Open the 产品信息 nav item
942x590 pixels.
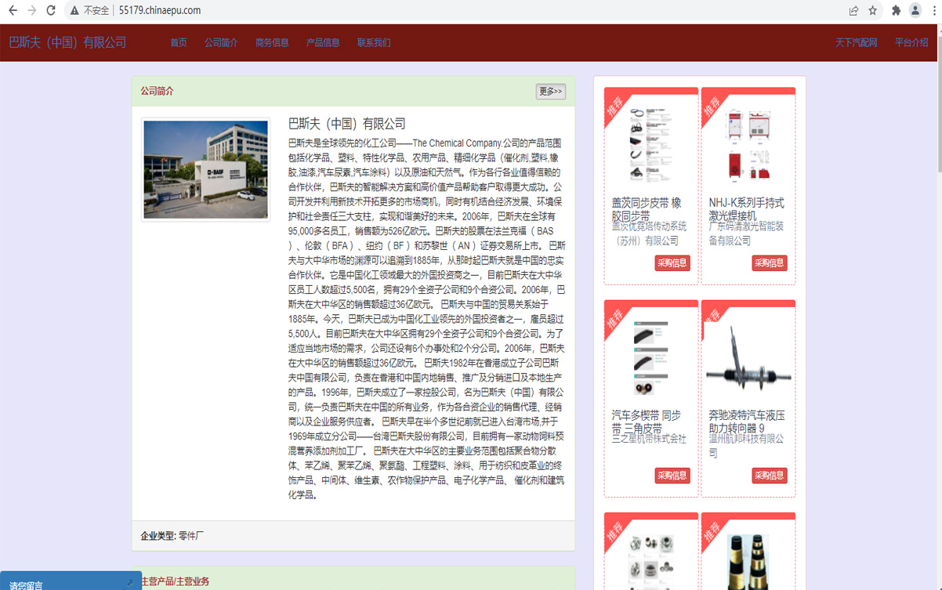pyautogui.click(x=323, y=42)
